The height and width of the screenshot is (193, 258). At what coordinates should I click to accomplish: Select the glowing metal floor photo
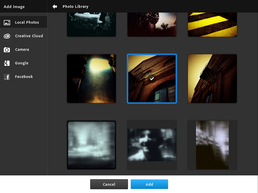(91, 79)
